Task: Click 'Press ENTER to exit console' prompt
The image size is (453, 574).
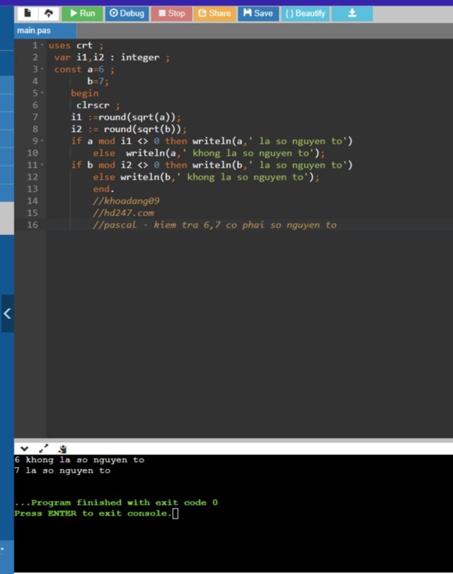Action: tap(93, 513)
